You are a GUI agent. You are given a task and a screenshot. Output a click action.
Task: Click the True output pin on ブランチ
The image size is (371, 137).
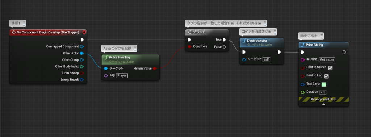point(224,40)
